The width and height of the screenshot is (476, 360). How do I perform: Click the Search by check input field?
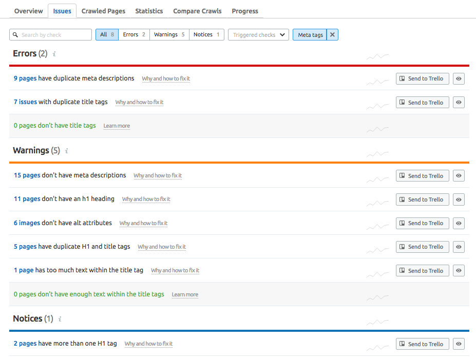point(51,35)
